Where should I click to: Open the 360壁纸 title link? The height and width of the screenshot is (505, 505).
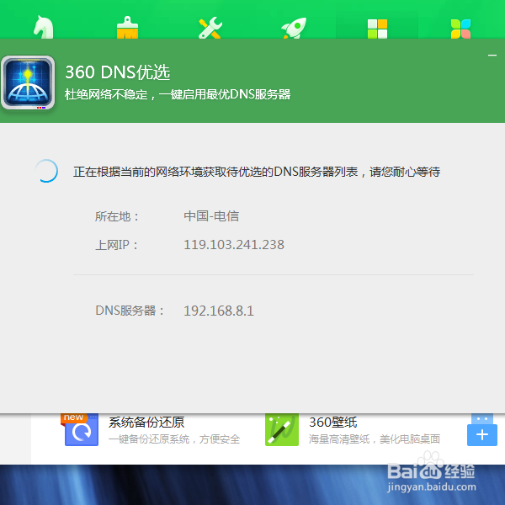pos(333,423)
